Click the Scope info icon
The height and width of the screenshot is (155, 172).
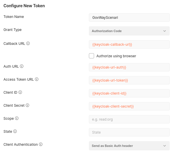point(17,118)
